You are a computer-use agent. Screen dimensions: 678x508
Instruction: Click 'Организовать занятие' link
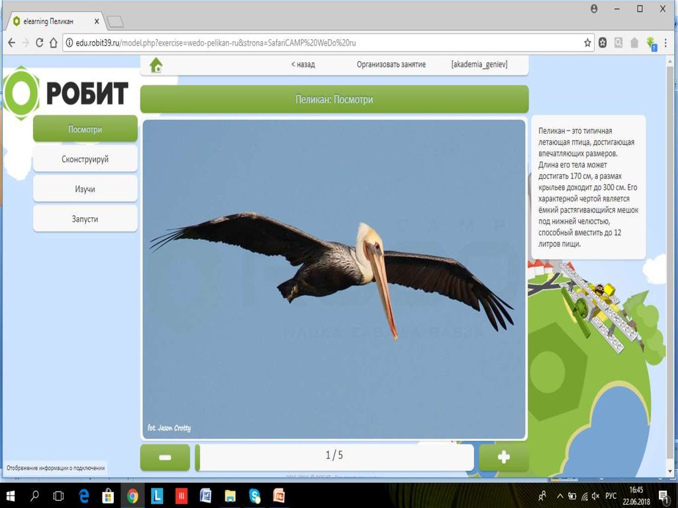[x=391, y=64]
